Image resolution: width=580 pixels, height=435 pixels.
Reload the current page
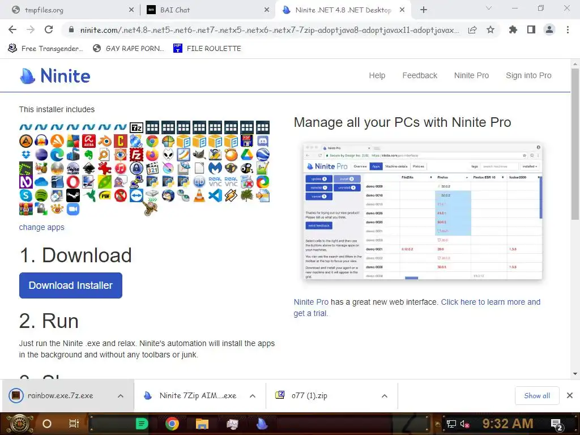coord(49,29)
